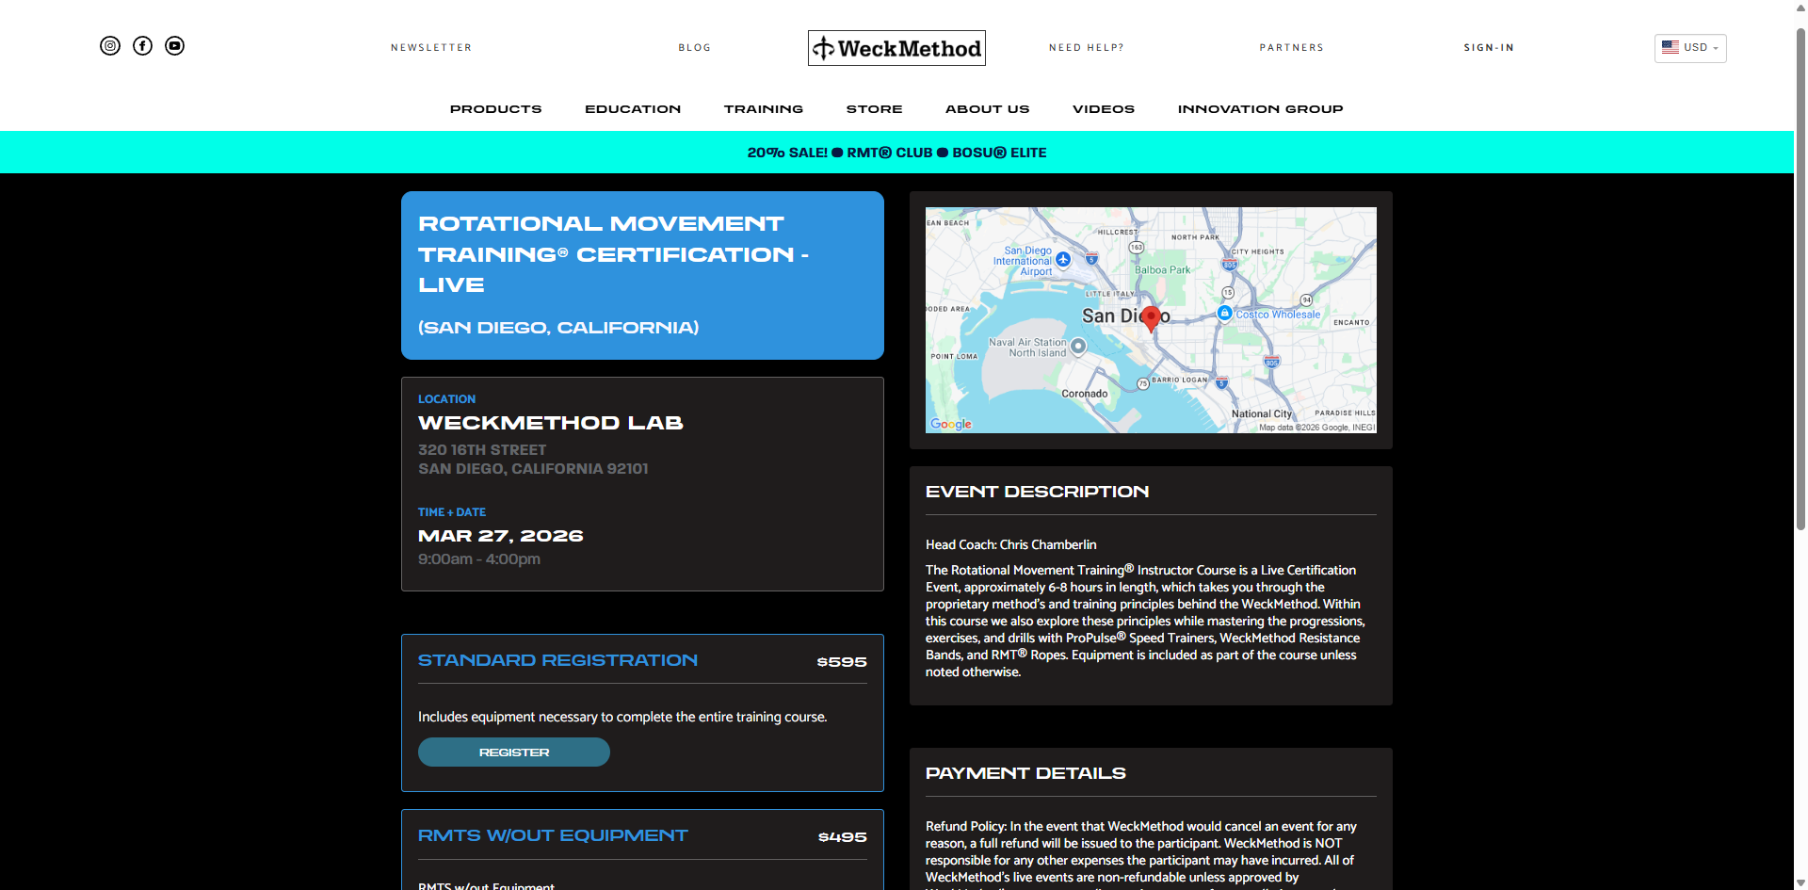Click the Coronado map label

pos(1084,394)
